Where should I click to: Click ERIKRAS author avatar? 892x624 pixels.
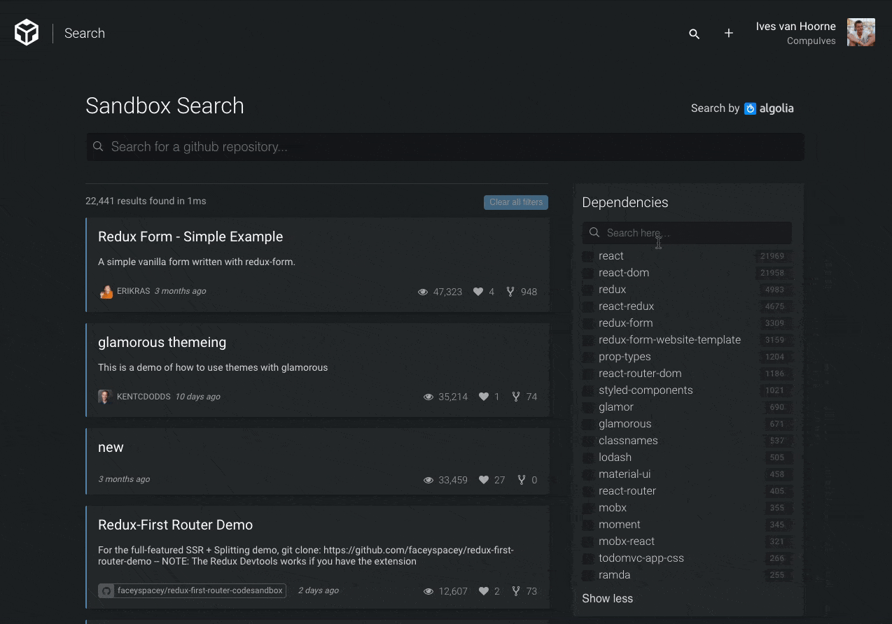(106, 292)
